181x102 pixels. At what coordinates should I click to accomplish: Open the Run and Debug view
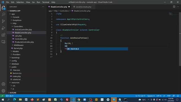click(3, 28)
